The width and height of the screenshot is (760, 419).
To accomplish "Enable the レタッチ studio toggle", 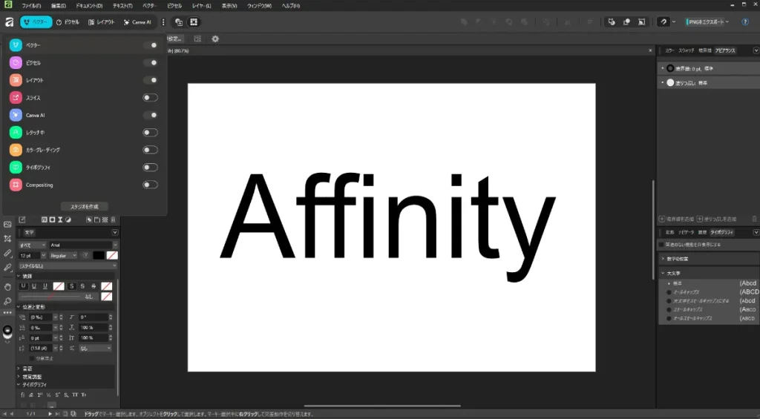I will [x=150, y=133].
